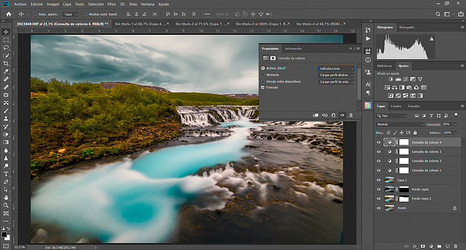
Task: Reset the adjustment to defaults in Properties
Action: pyautogui.click(x=333, y=115)
